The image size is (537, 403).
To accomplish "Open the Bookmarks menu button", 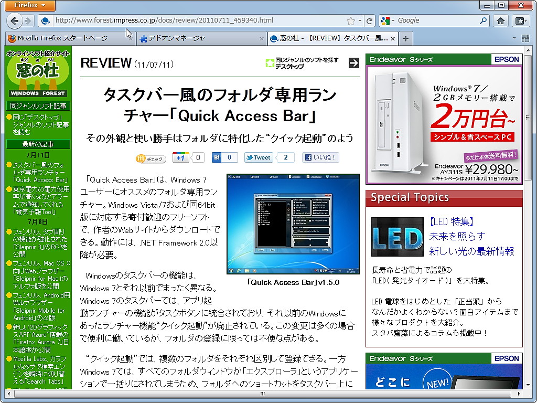I will (521, 21).
